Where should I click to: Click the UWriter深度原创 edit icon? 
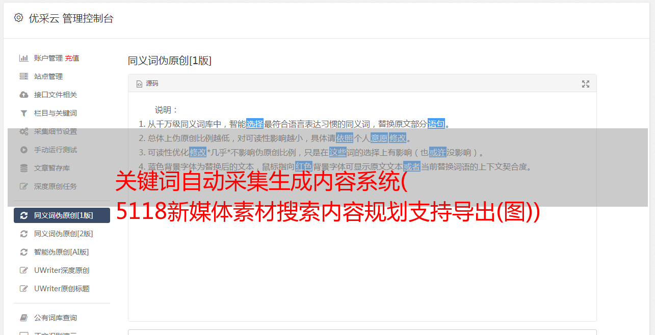pyautogui.click(x=23, y=270)
